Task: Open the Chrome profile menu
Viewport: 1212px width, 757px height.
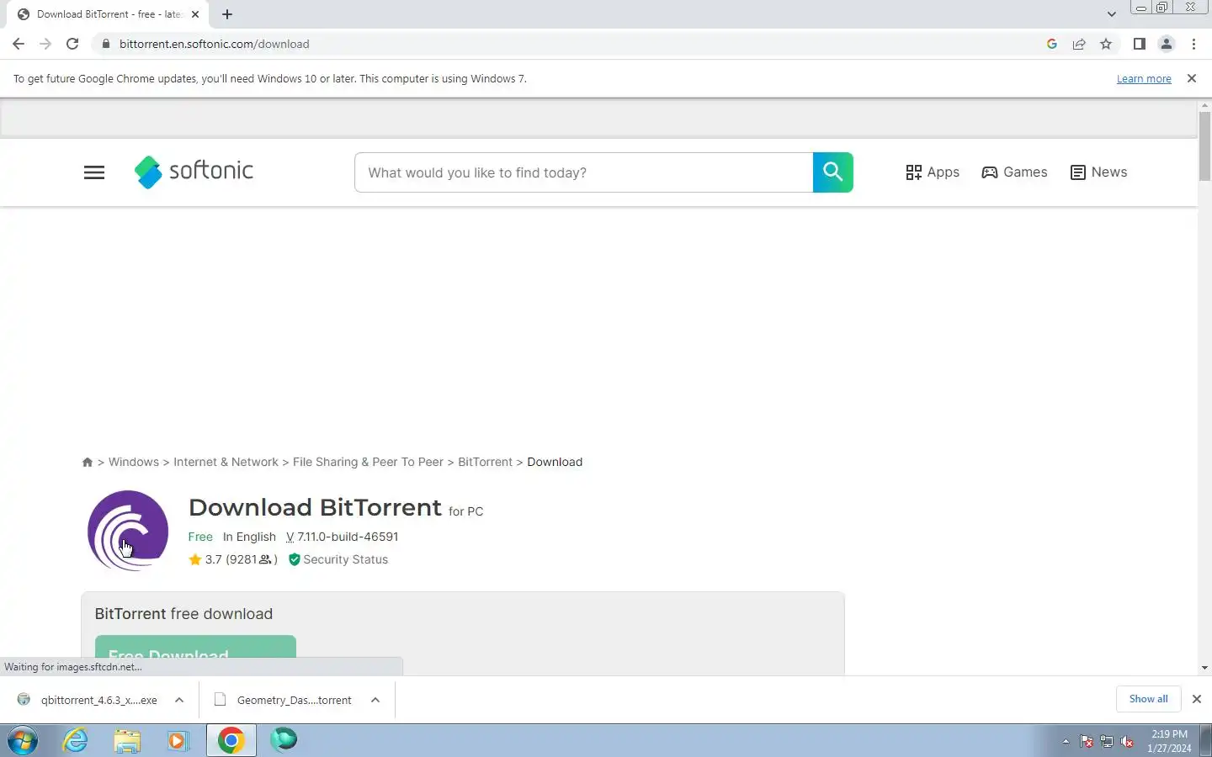Action: point(1167,44)
